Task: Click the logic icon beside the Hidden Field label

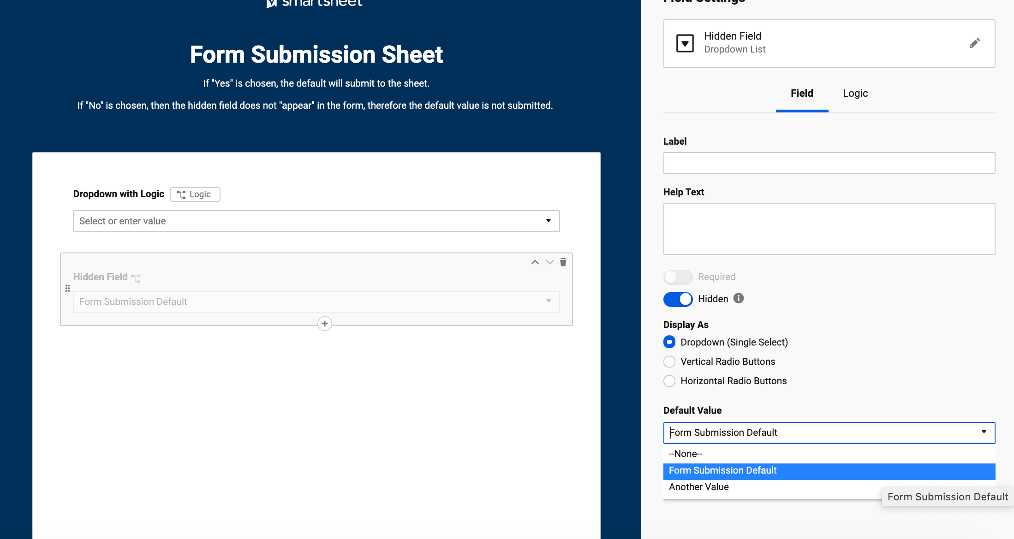Action: [136, 278]
